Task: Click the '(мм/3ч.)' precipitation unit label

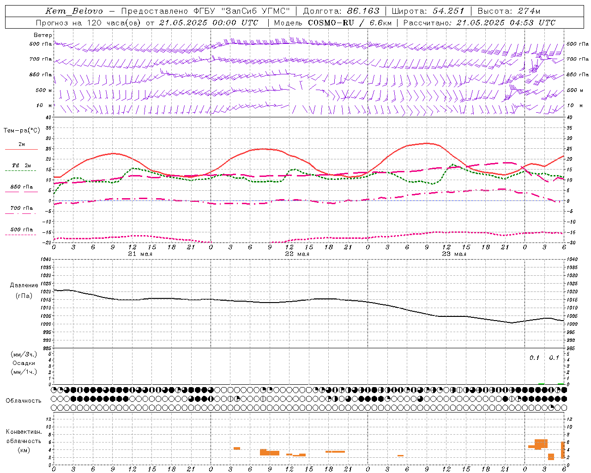Action: (24, 354)
